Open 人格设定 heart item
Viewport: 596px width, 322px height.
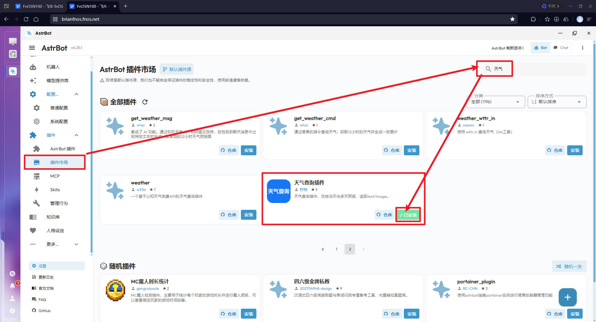55,231
